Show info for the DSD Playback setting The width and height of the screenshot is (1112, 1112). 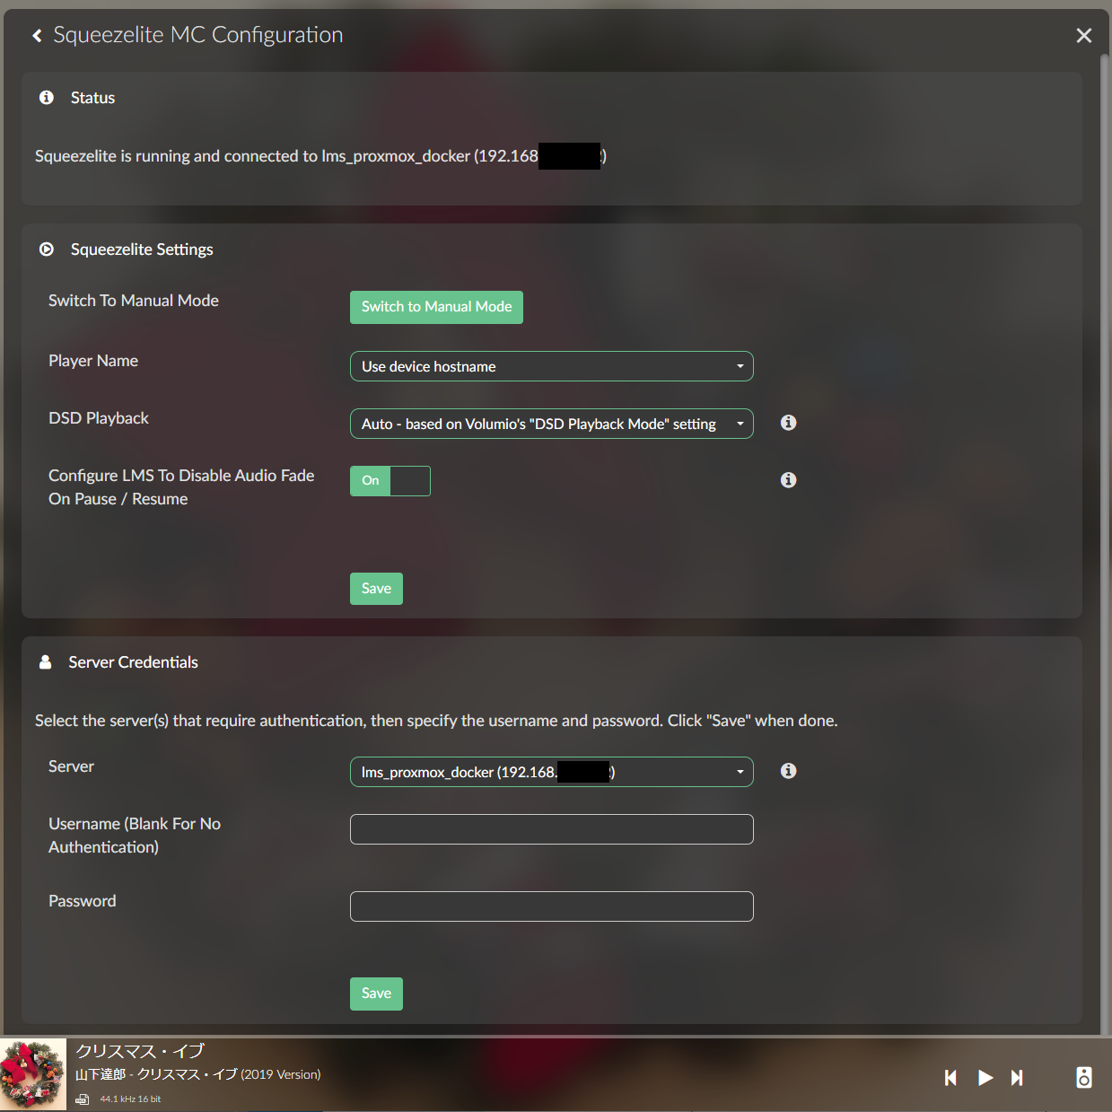788,423
